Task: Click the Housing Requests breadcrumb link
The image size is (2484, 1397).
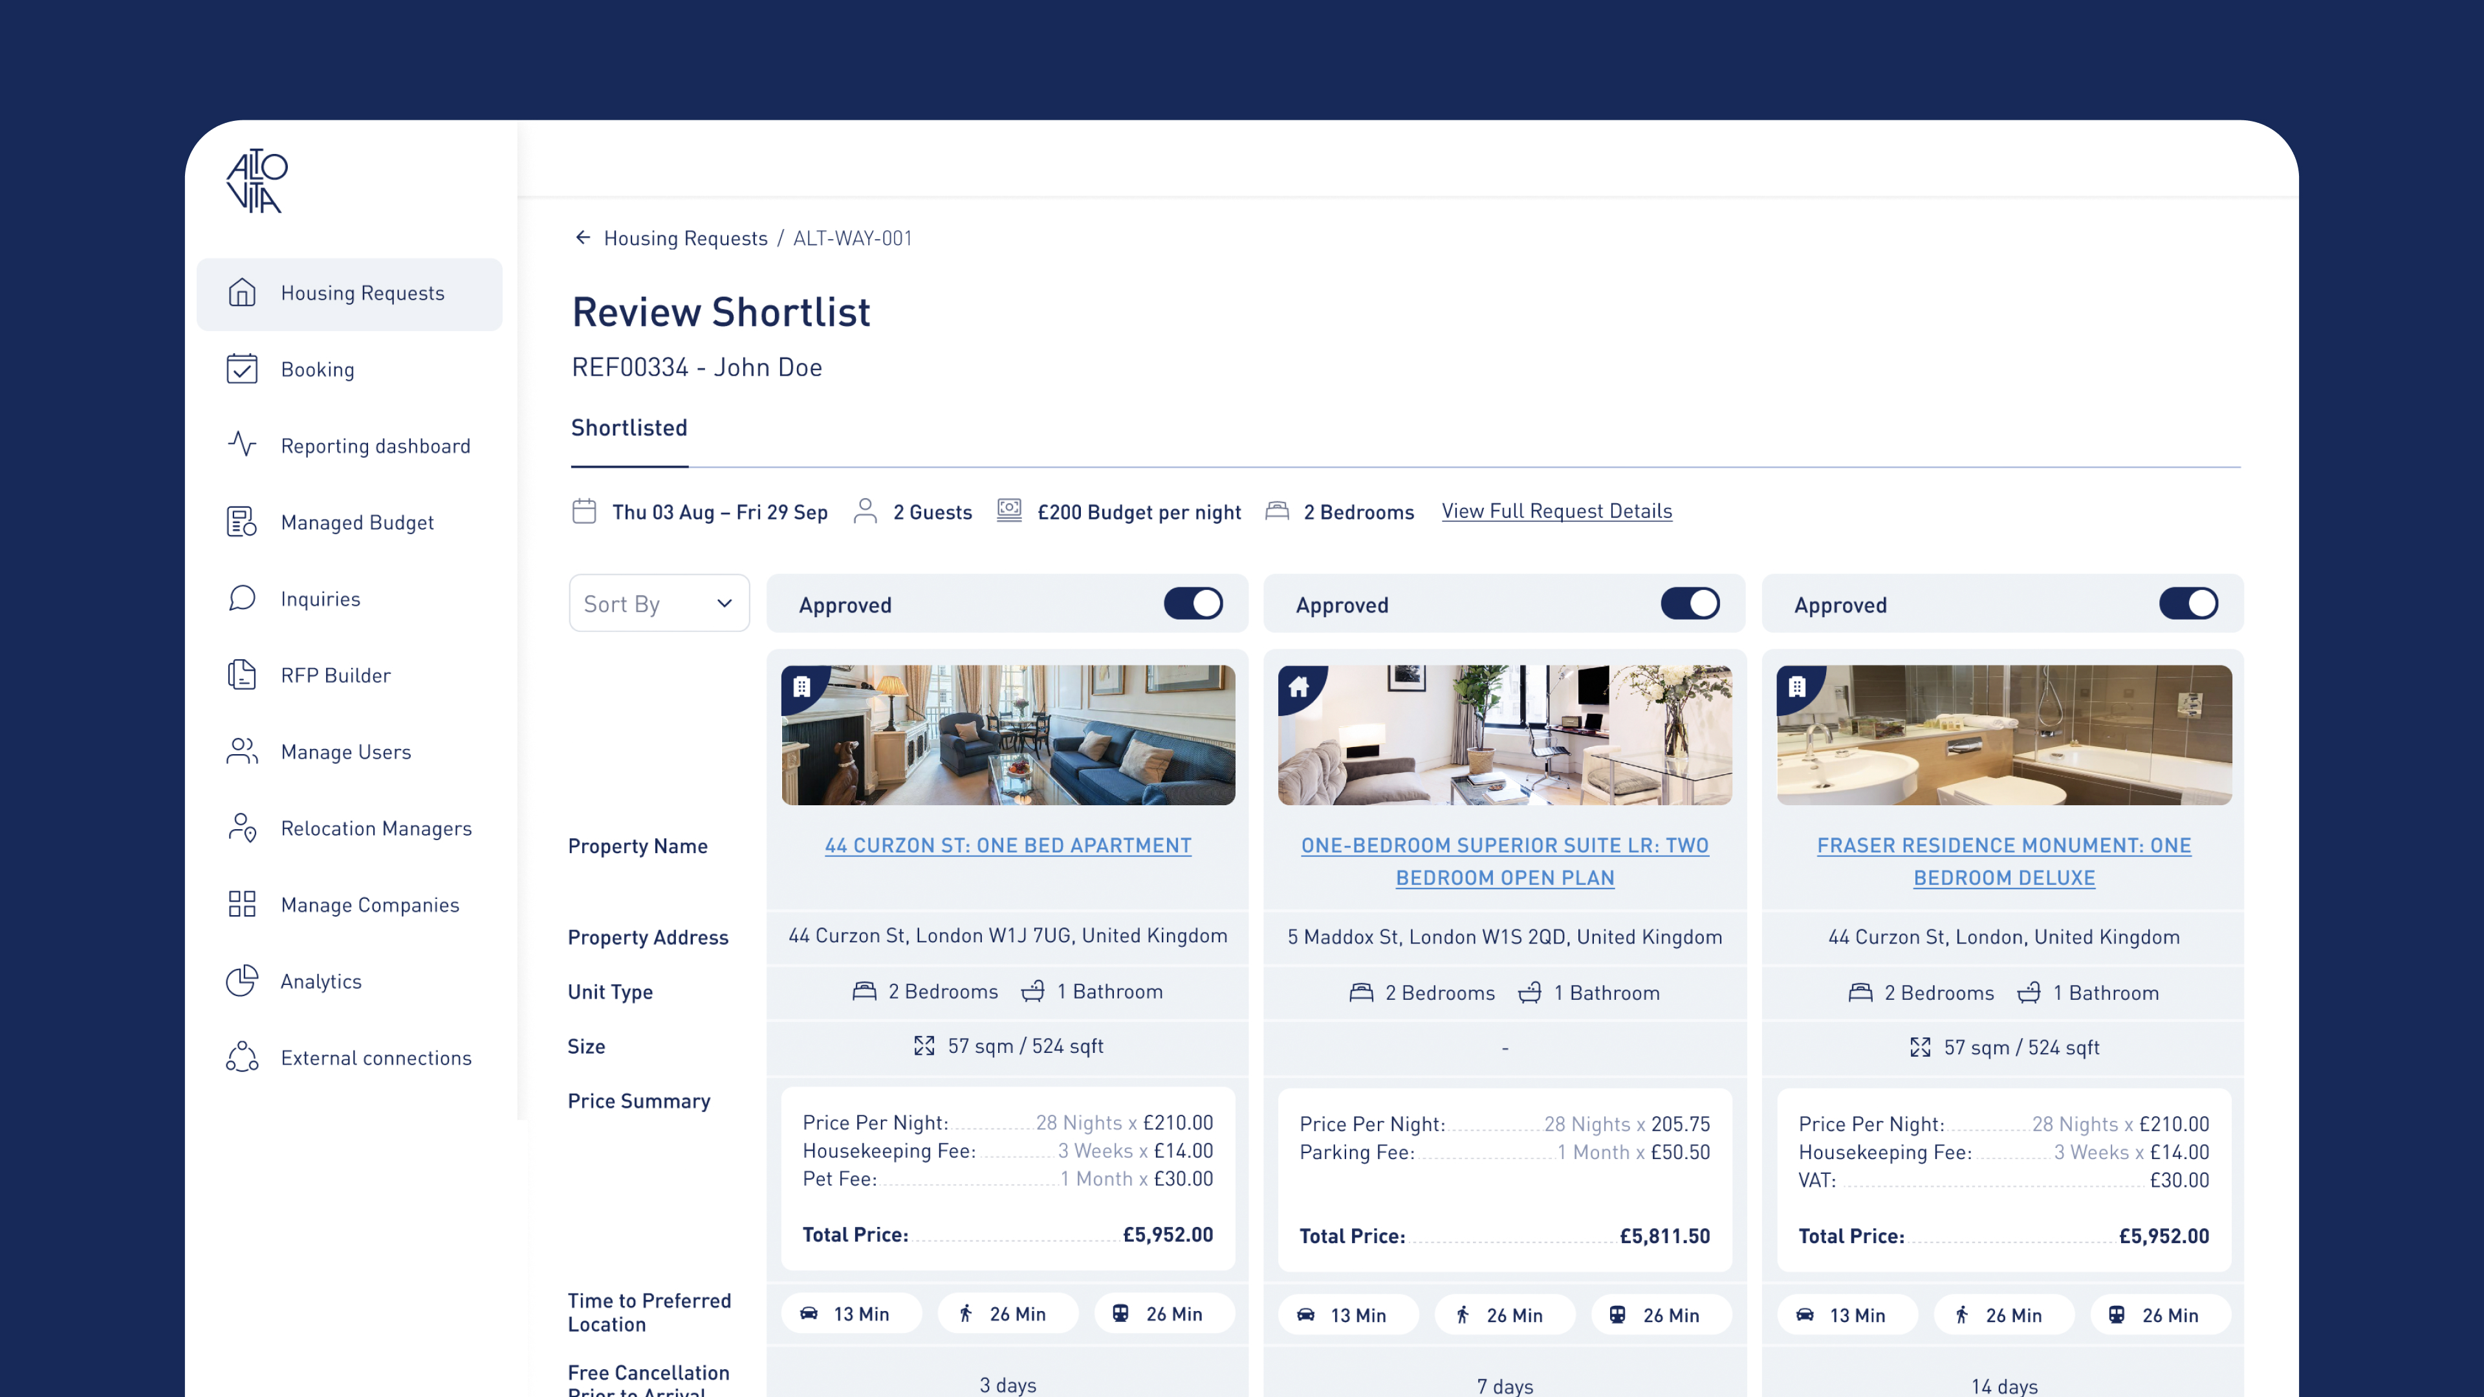Action: [686, 238]
